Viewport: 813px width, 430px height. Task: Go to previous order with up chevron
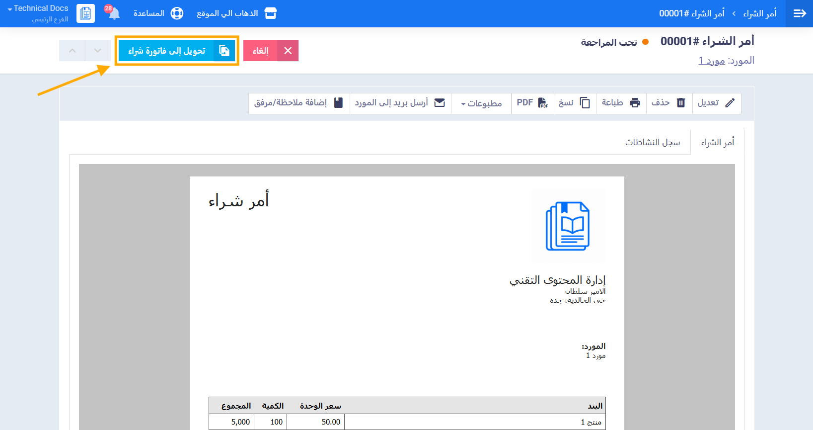pos(73,51)
